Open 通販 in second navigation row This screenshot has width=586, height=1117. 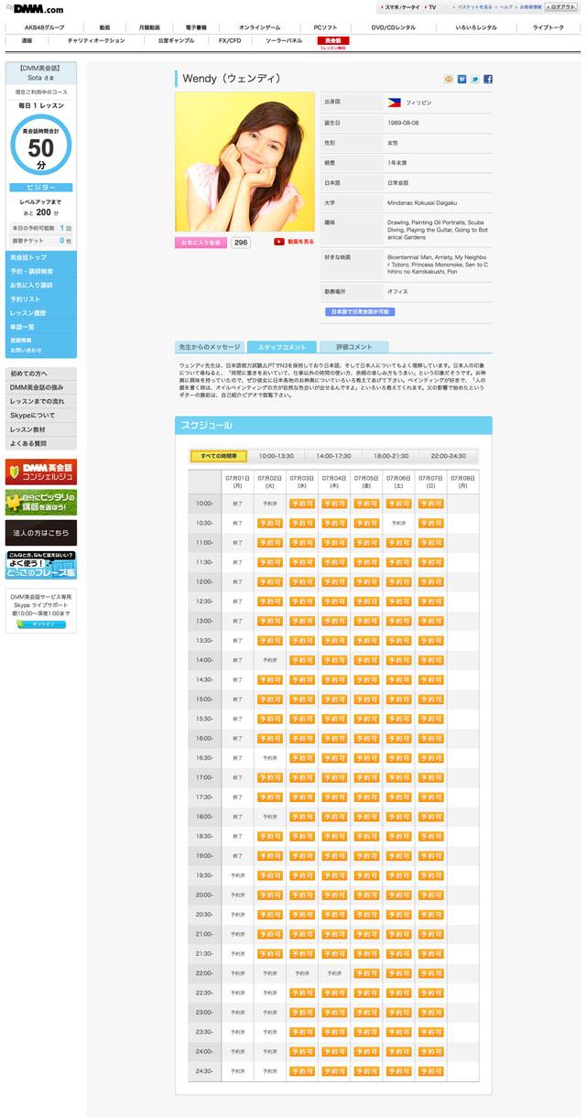[x=27, y=40]
